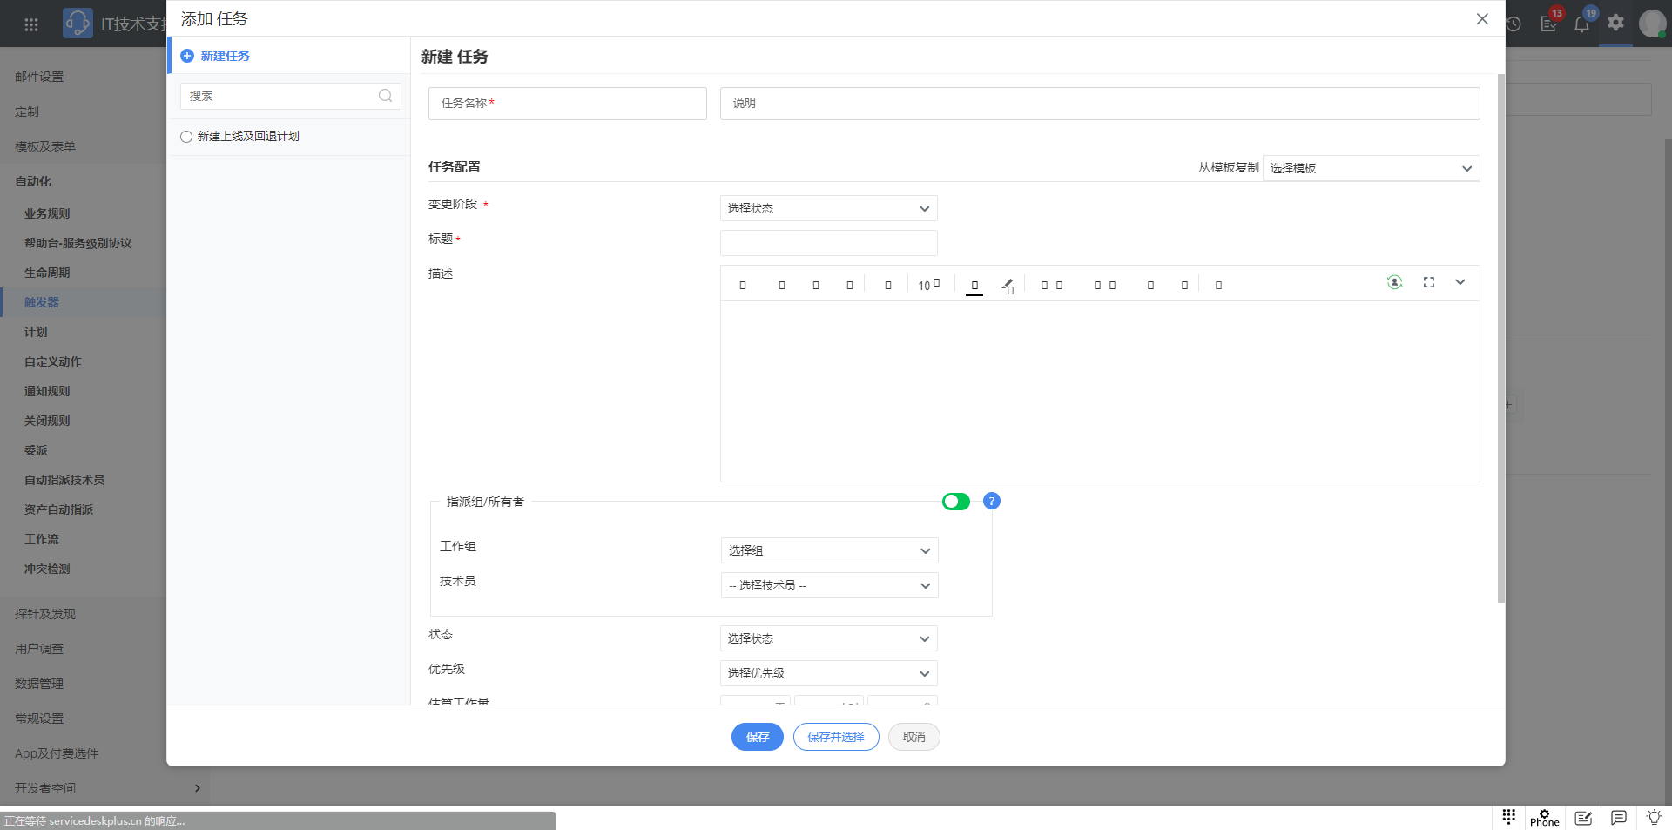Open notifications bell with badge 19
Image resolution: width=1672 pixels, height=830 pixels.
pyautogui.click(x=1583, y=23)
